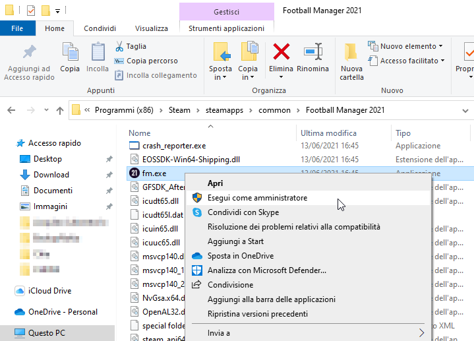474x341 pixels.
Task: Sort by the Ultima modifica column
Action: [328, 133]
